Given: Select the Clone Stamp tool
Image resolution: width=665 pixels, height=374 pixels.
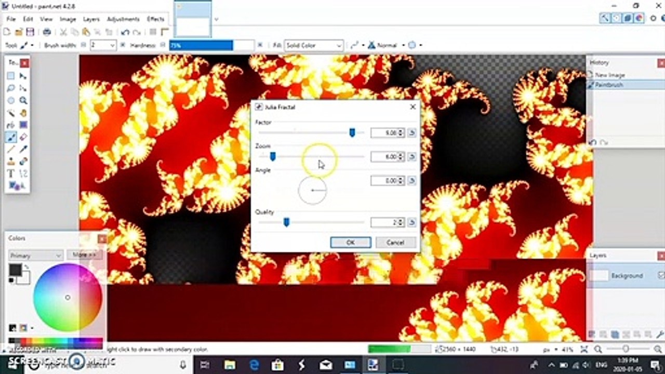Looking at the screenshot, I should click(11, 162).
